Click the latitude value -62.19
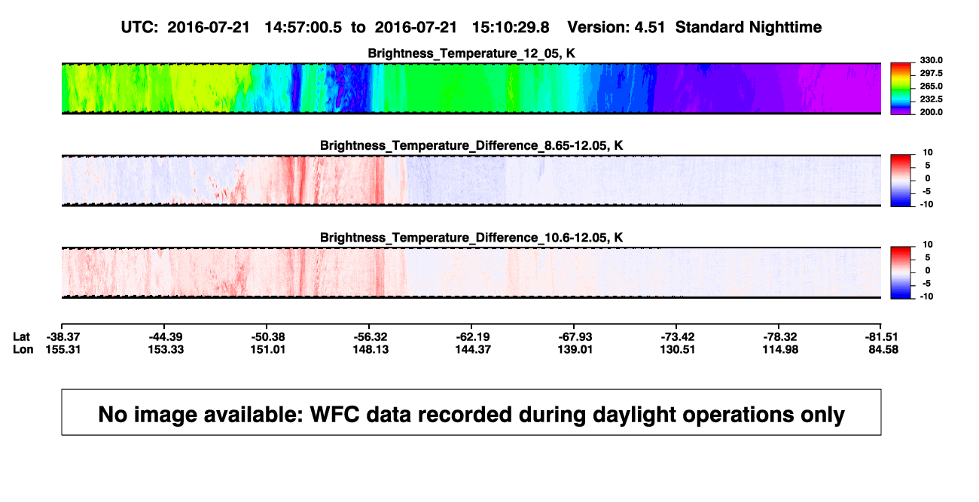979x502 pixels. 471,336
